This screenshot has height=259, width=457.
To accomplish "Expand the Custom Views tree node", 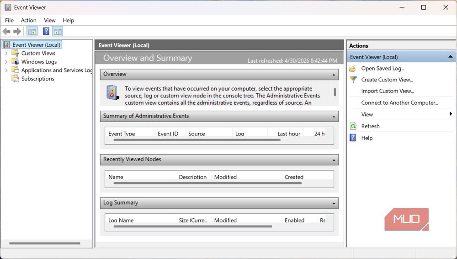I will coord(6,54).
